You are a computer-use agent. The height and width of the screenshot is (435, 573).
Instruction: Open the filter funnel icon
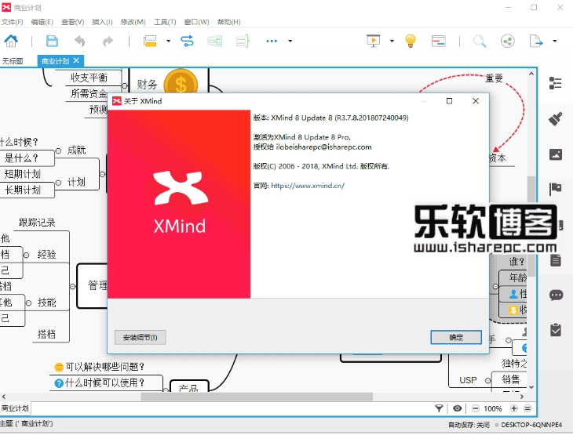[x=439, y=408]
